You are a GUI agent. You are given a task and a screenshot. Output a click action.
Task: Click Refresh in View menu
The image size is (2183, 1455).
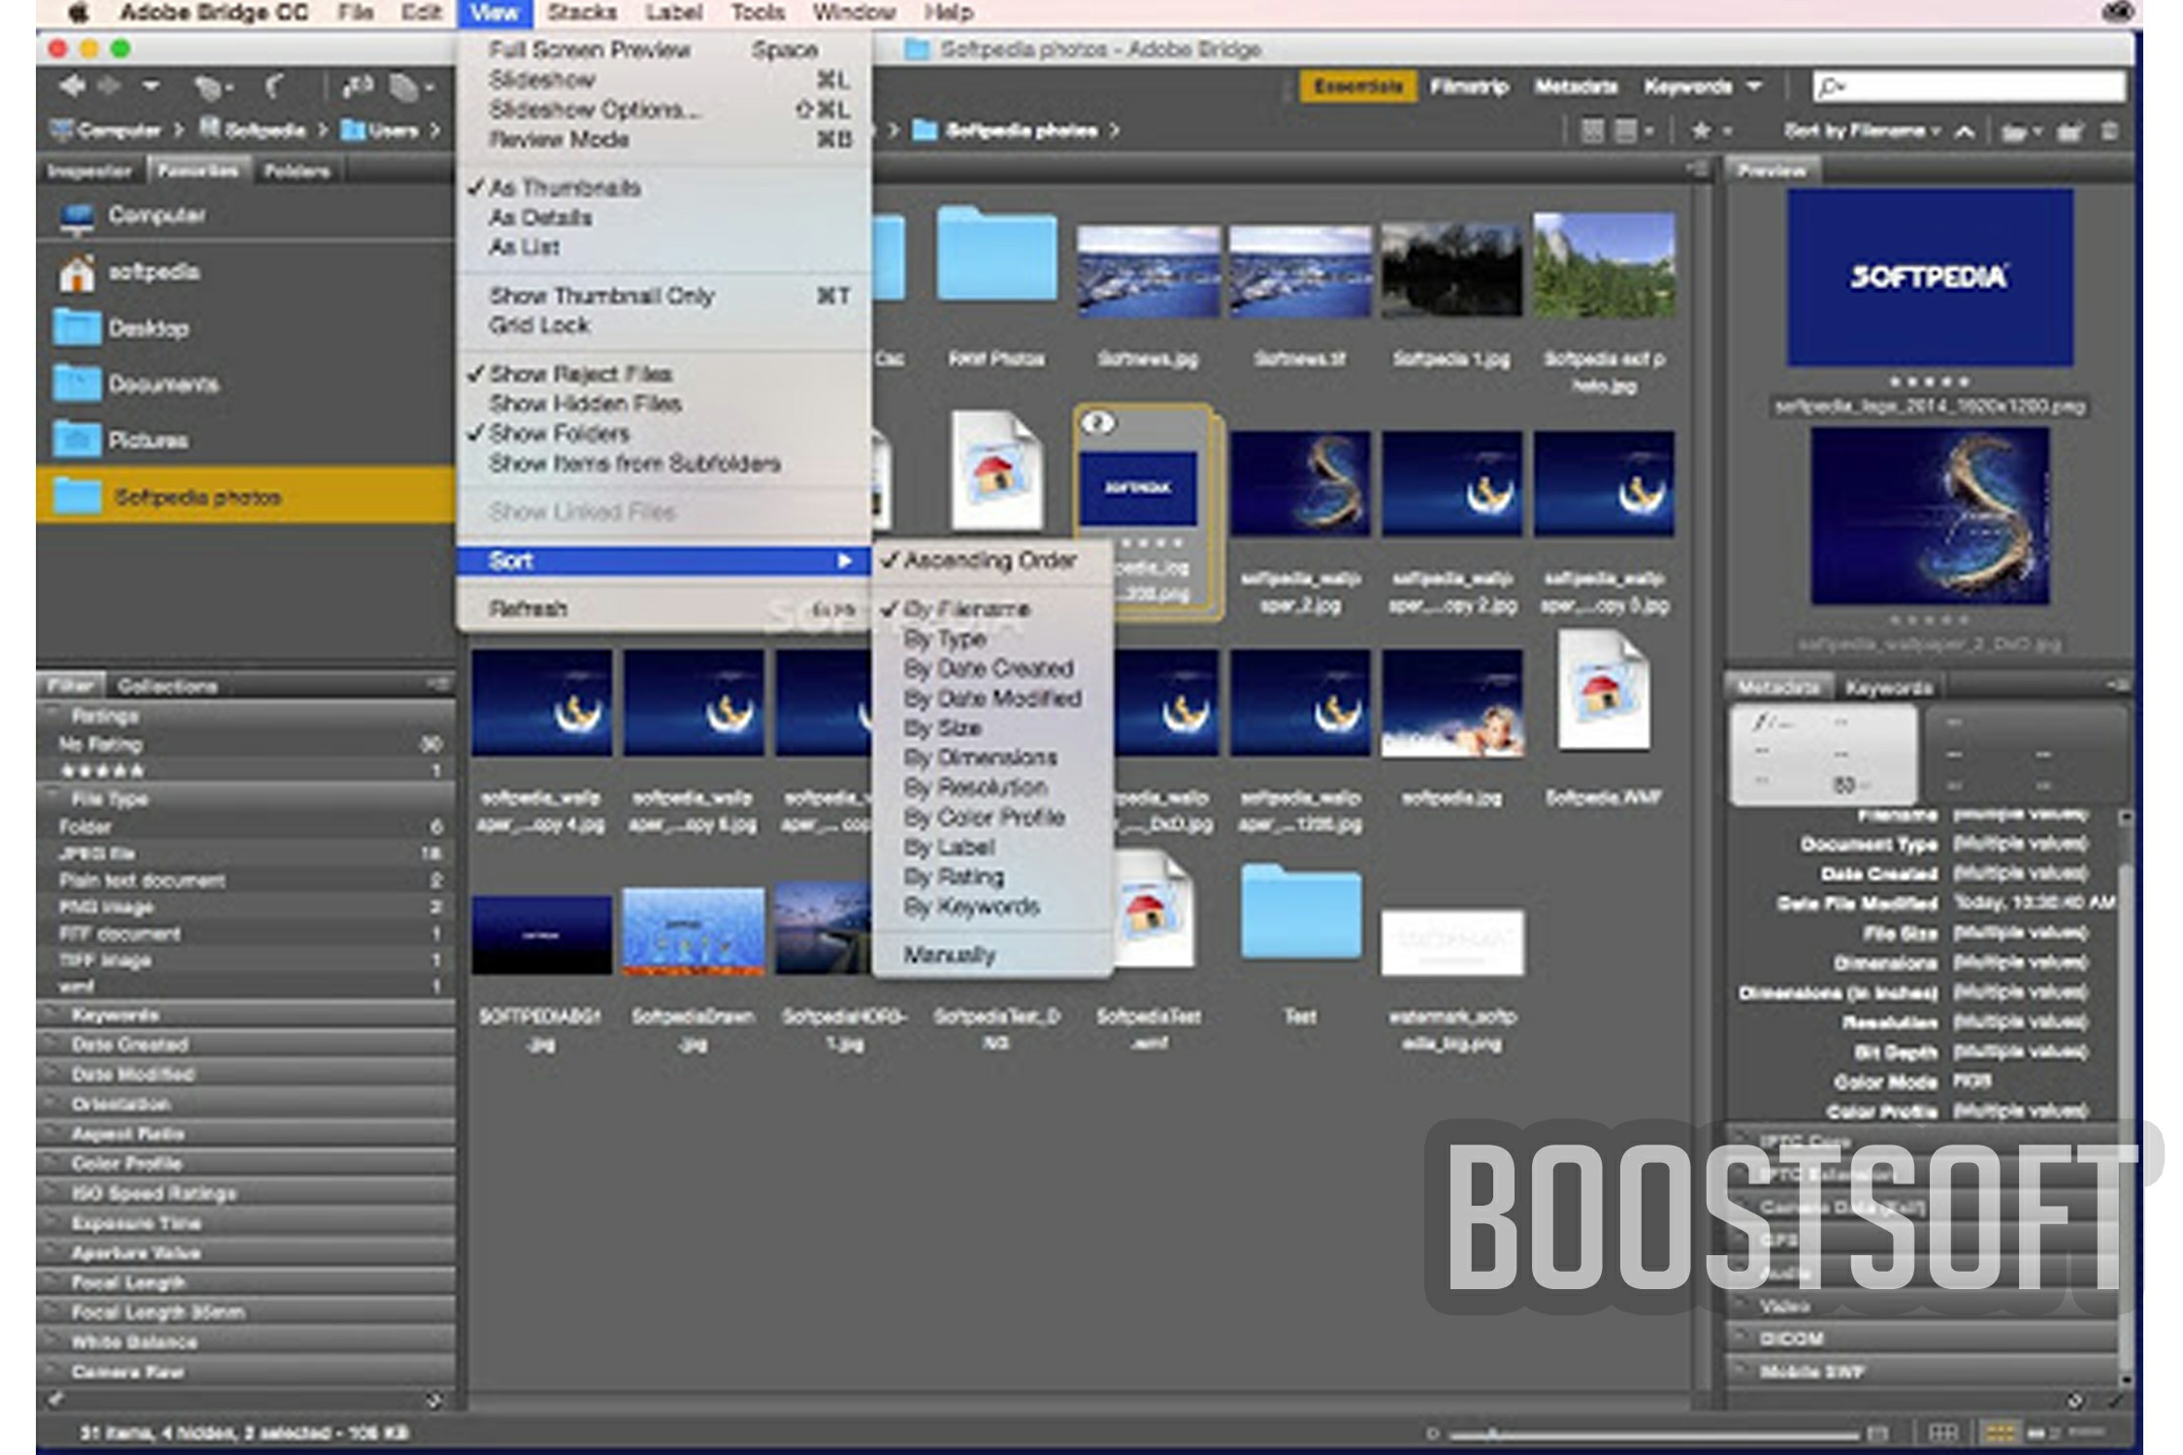click(664, 609)
